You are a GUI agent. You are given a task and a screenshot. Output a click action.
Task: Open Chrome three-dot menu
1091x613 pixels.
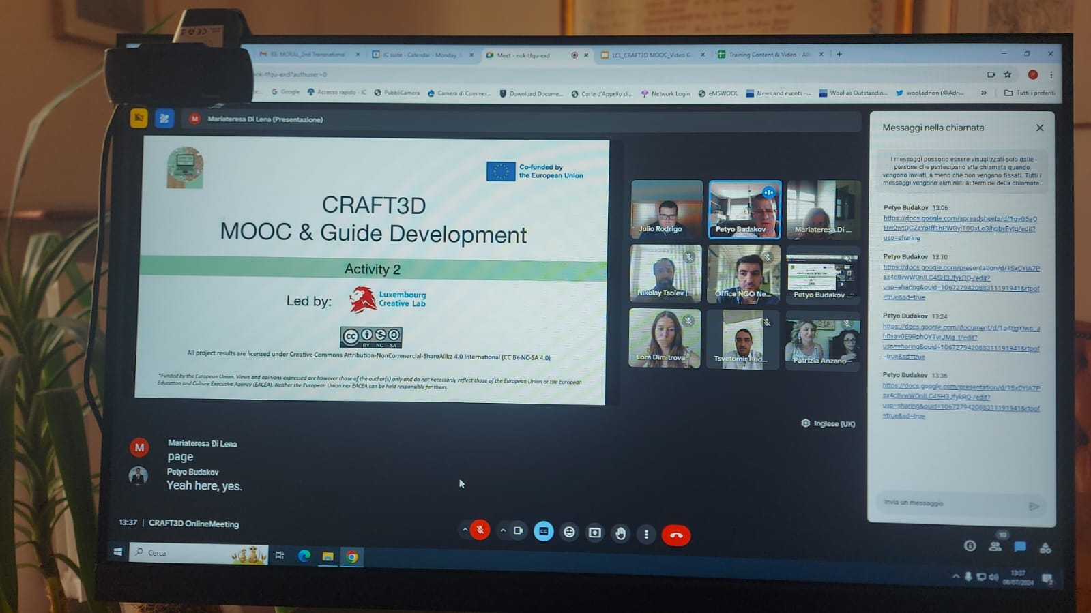pos(1051,75)
